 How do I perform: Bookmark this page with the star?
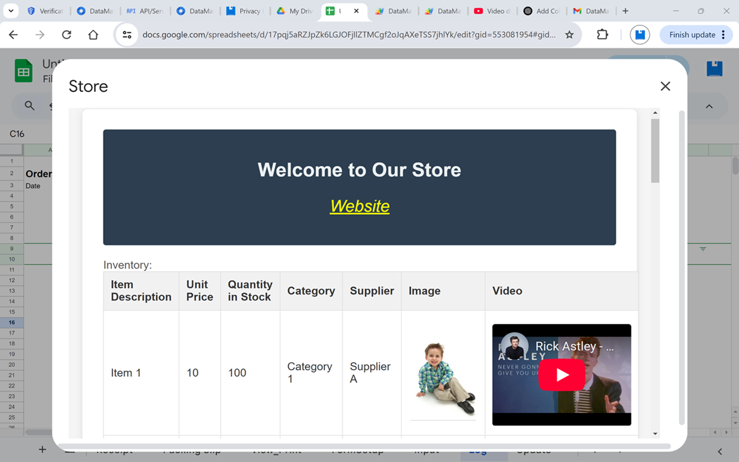569,35
